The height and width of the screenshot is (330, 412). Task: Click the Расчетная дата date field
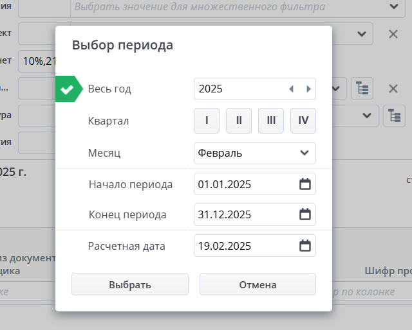pos(245,245)
